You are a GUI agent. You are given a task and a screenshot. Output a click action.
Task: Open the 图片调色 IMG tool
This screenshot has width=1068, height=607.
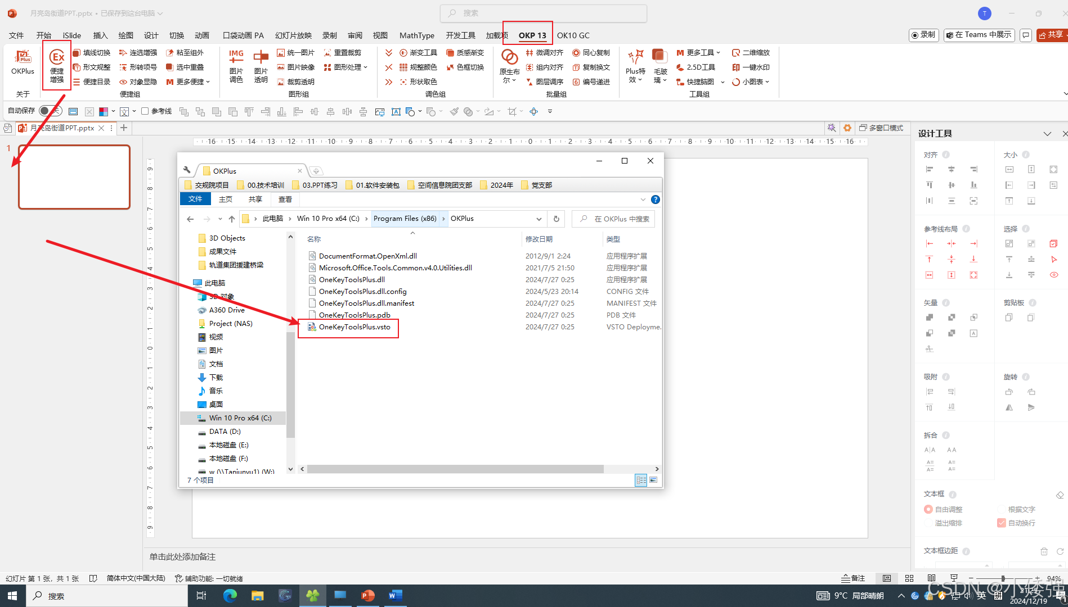pos(236,66)
